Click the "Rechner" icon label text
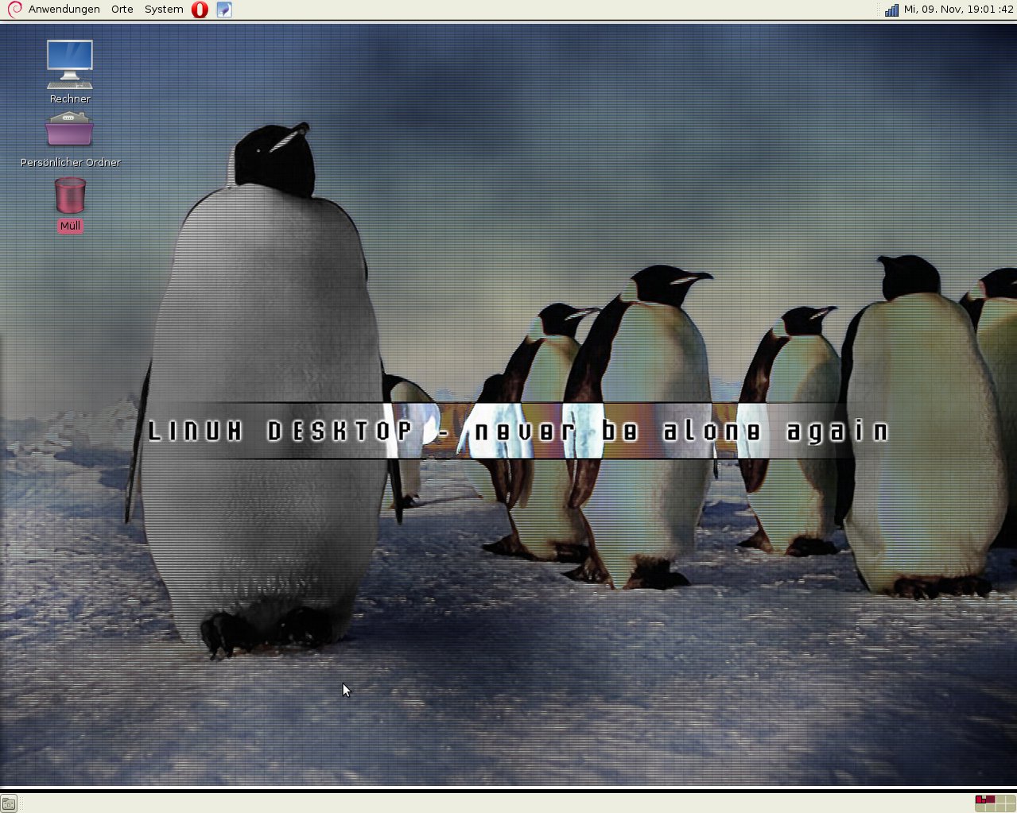The image size is (1017, 813). [70, 99]
